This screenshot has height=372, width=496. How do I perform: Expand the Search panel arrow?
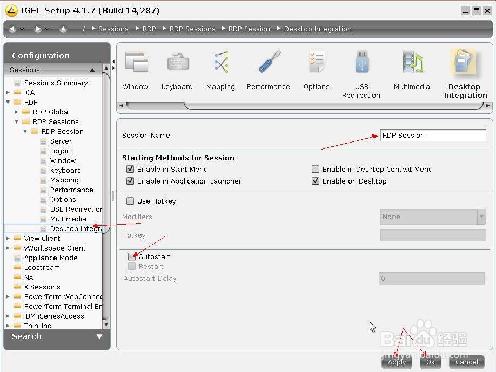coord(99,336)
